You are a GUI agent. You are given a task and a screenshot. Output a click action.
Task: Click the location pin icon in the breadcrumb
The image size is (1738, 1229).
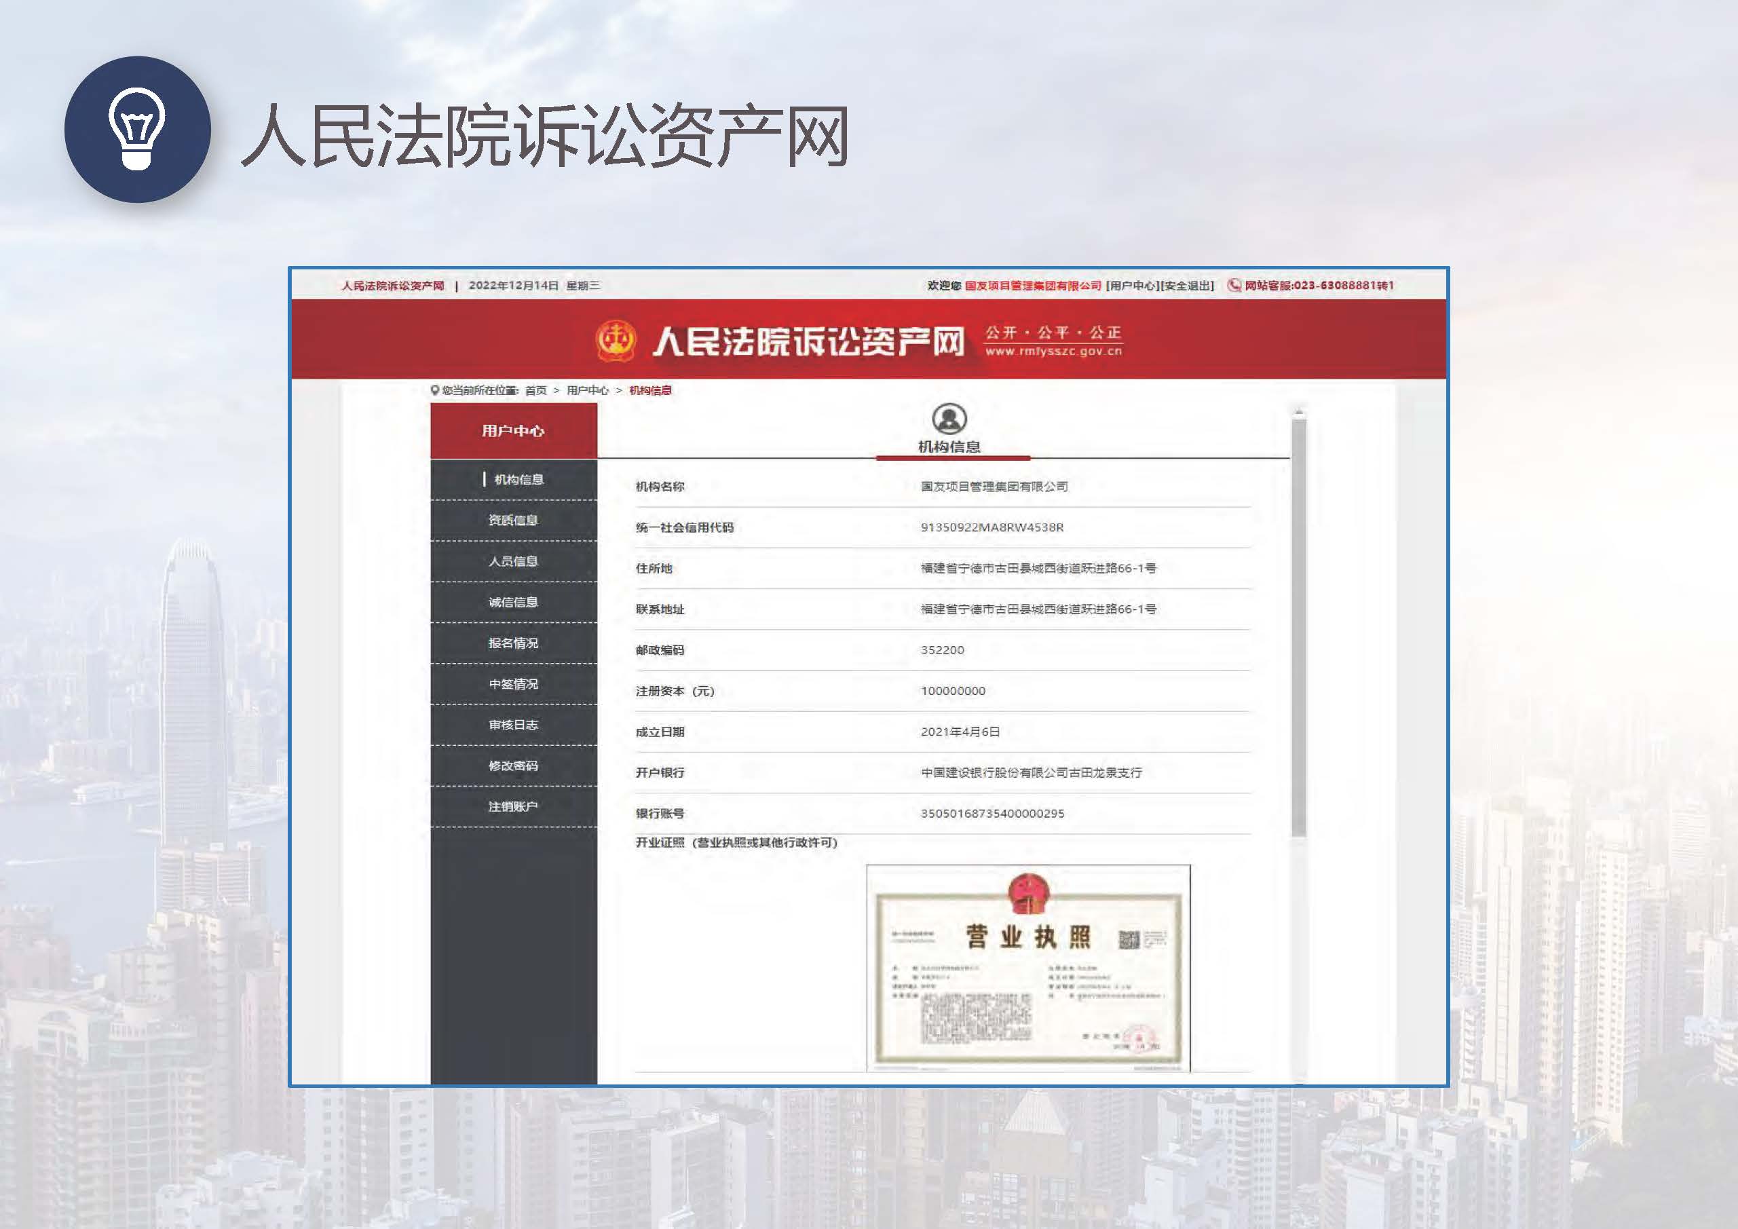(434, 390)
